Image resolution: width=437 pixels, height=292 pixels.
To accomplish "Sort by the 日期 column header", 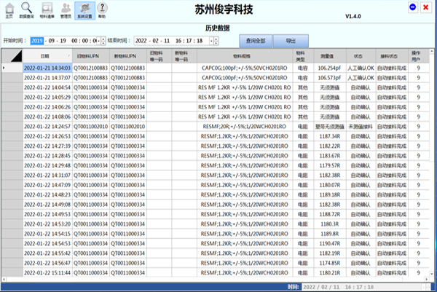I will pyautogui.click(x=47, y=56).
